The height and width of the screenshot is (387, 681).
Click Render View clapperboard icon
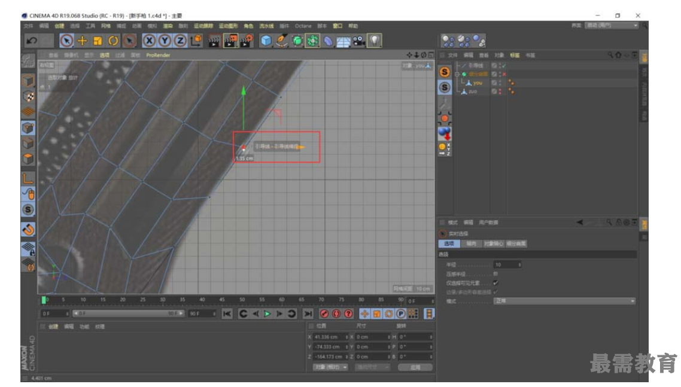coord(215,41)
